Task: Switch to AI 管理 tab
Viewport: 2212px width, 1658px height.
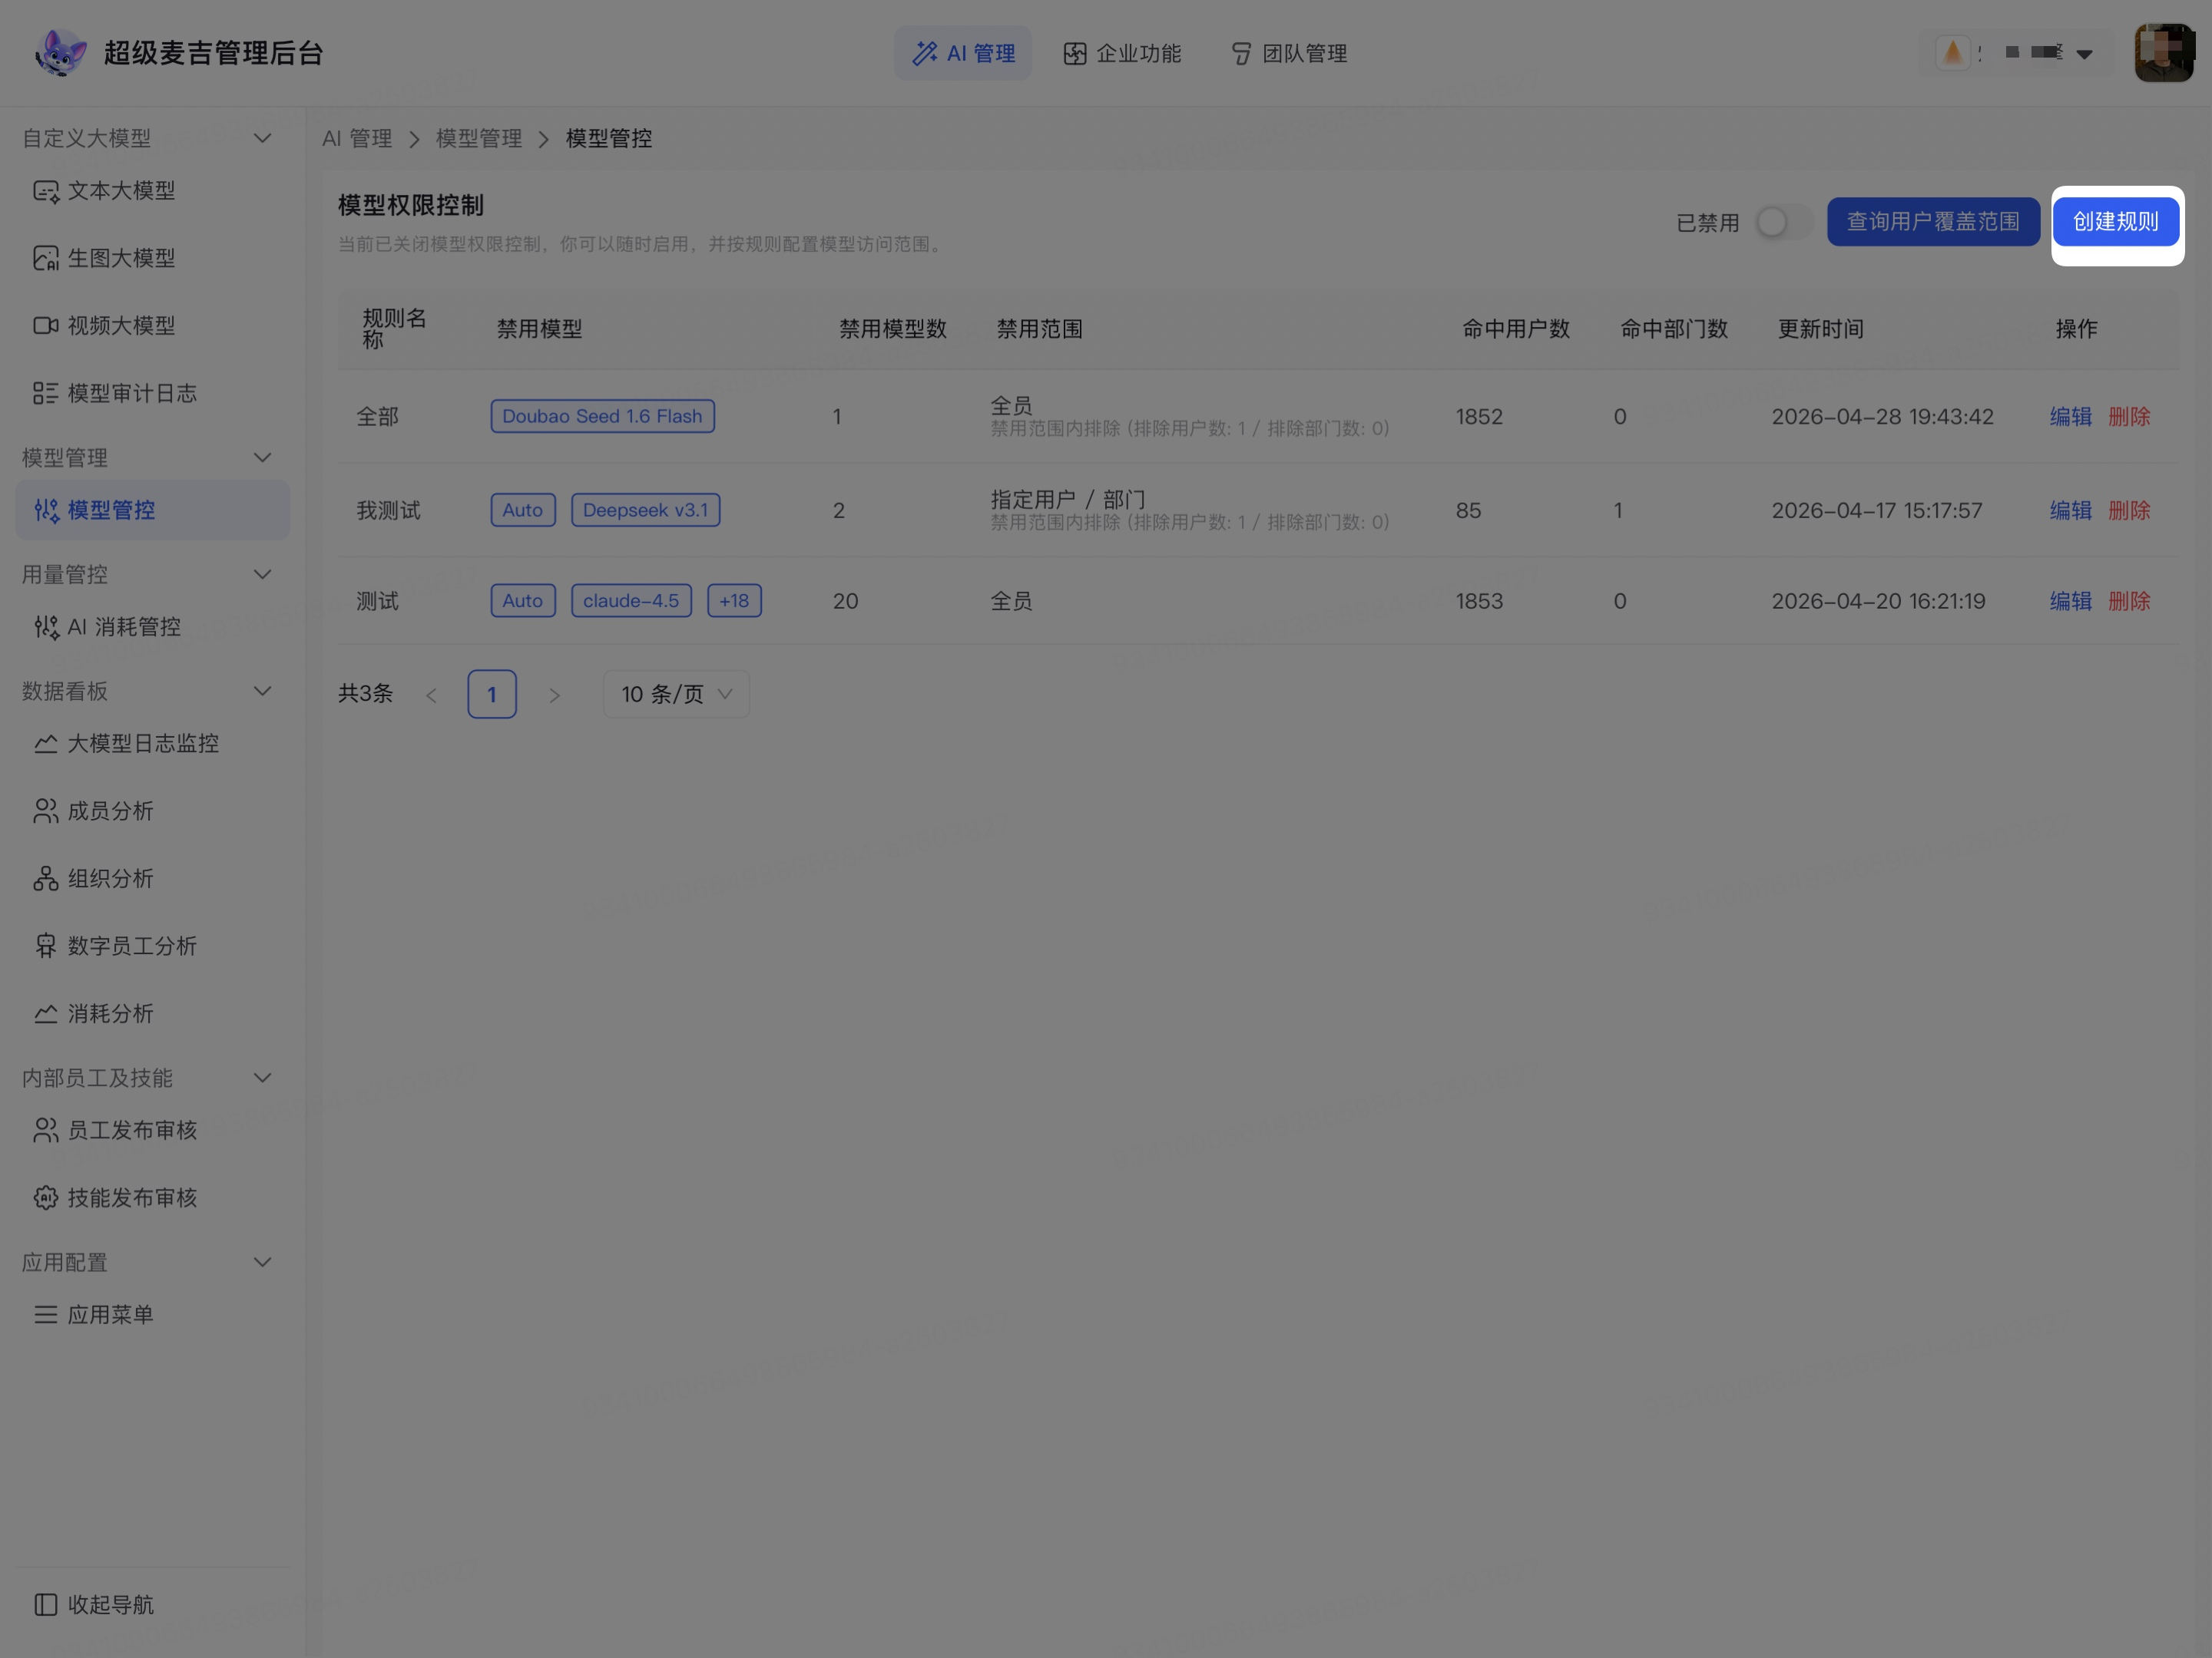Action: pos(963,53)
